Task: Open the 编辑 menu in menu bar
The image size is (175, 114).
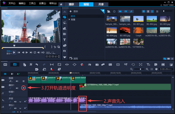Action: 22,3
